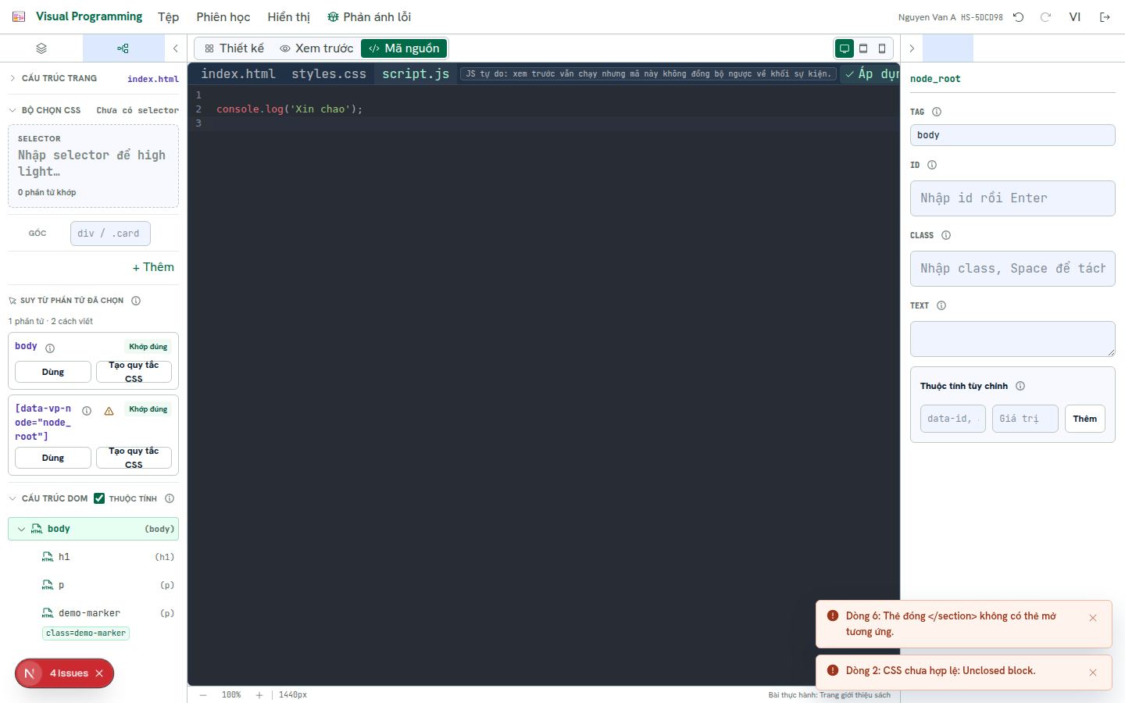This screenshot has height=703, width=1125.
Task: Collapse the right properties panel chevron
Action: [912, 48]
